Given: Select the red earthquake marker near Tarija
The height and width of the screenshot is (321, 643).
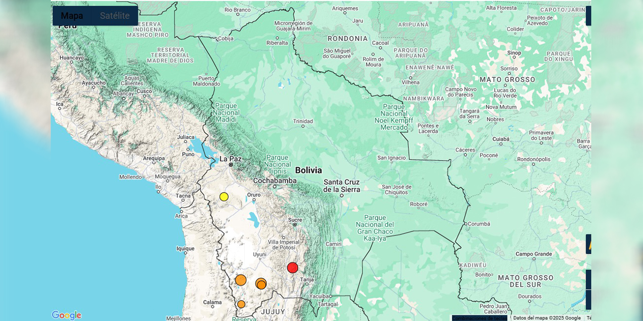Looking at the screenshot, I should click(292, 268).
